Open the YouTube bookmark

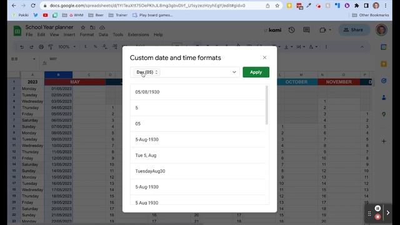pyautogui.click(x=46, y=15)
